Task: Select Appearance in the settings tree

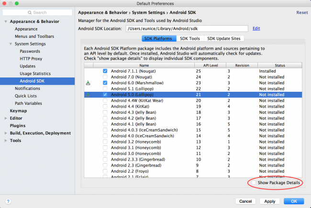Action: tap(26, 29)
